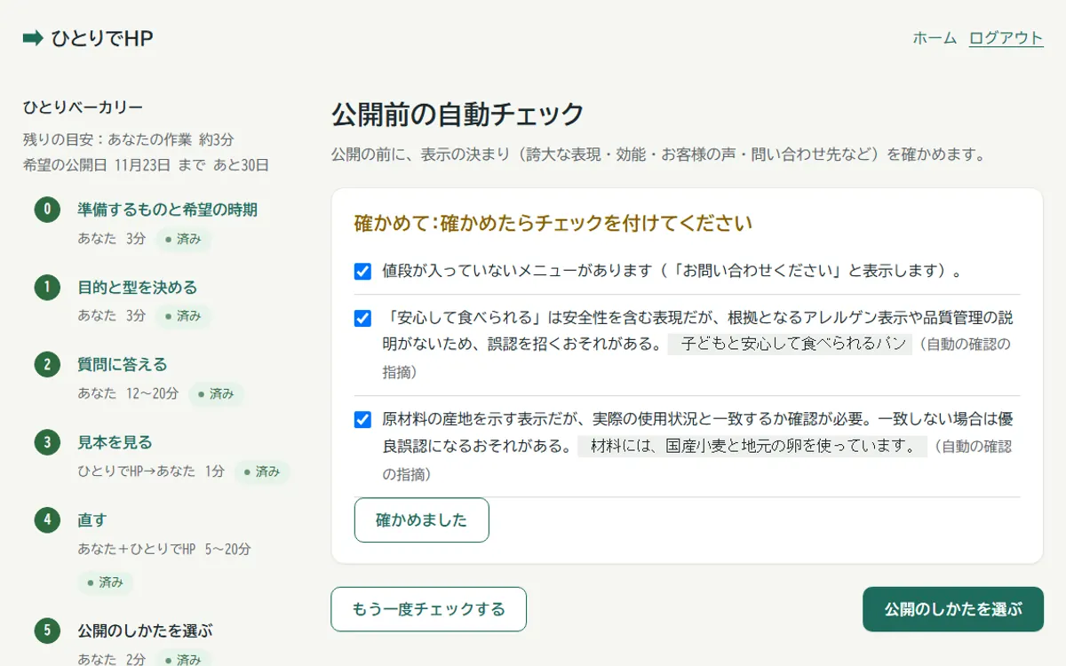Click step number 3 circle
This screenshot has width=1066, height=666.
(x=47, y=442)
